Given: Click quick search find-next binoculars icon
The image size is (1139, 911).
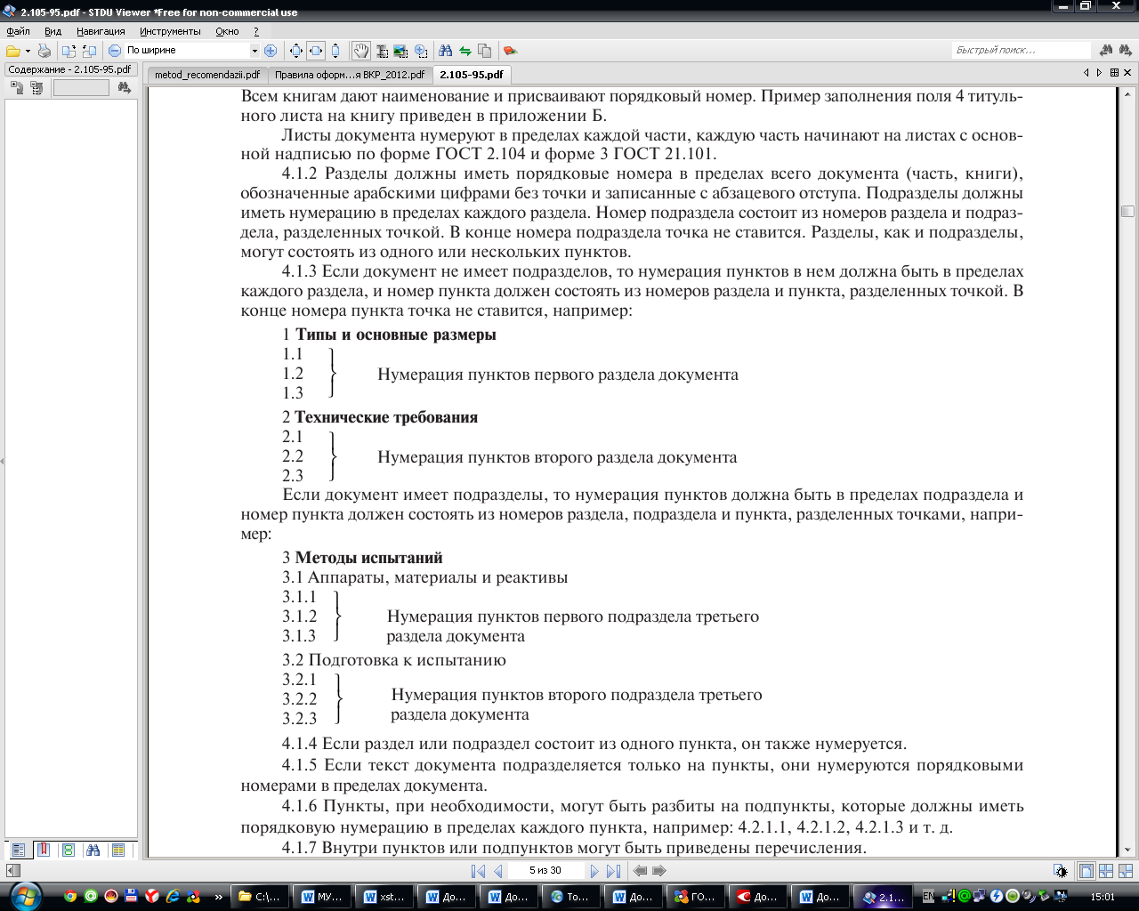Looking at the screenshot, I should (x=1126, y=51).
